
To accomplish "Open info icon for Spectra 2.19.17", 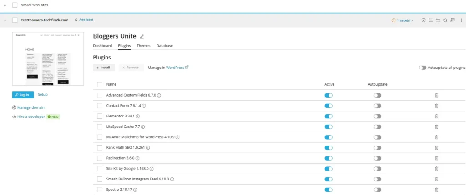I will [x=135, y=190].
